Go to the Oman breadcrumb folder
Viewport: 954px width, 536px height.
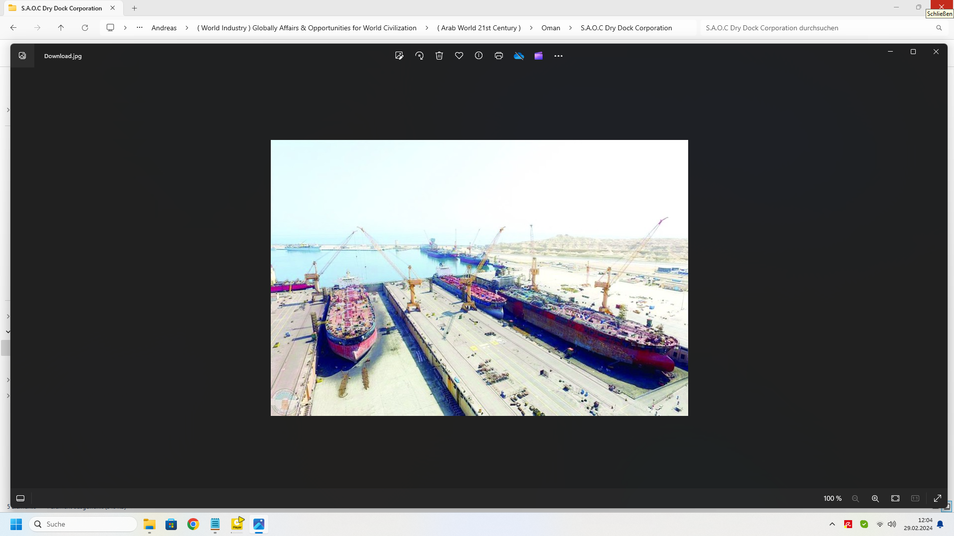click(x=551, y=28)
